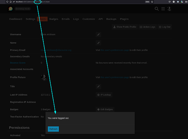Edit the Username with its pencil icon
This screenshot has width=188, height=139.
(x=98, y=34)
